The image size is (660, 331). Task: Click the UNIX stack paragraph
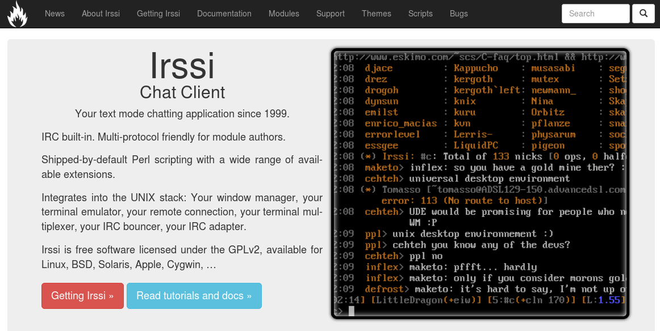point(182,212)
